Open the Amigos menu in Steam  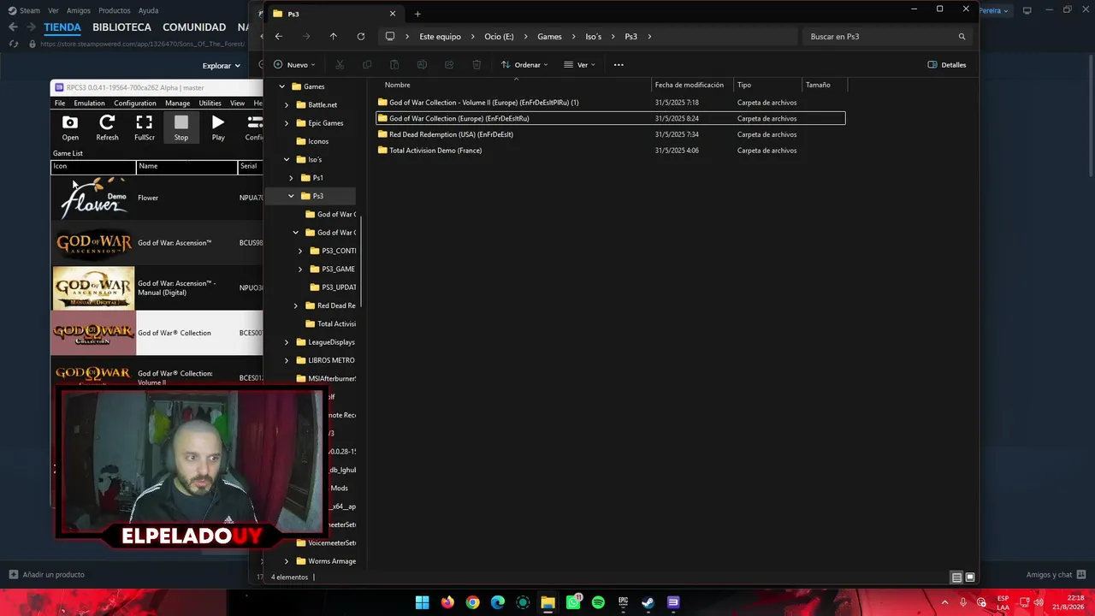pos(79,10)
